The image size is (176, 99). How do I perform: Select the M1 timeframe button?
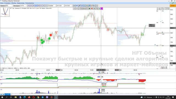31,5
